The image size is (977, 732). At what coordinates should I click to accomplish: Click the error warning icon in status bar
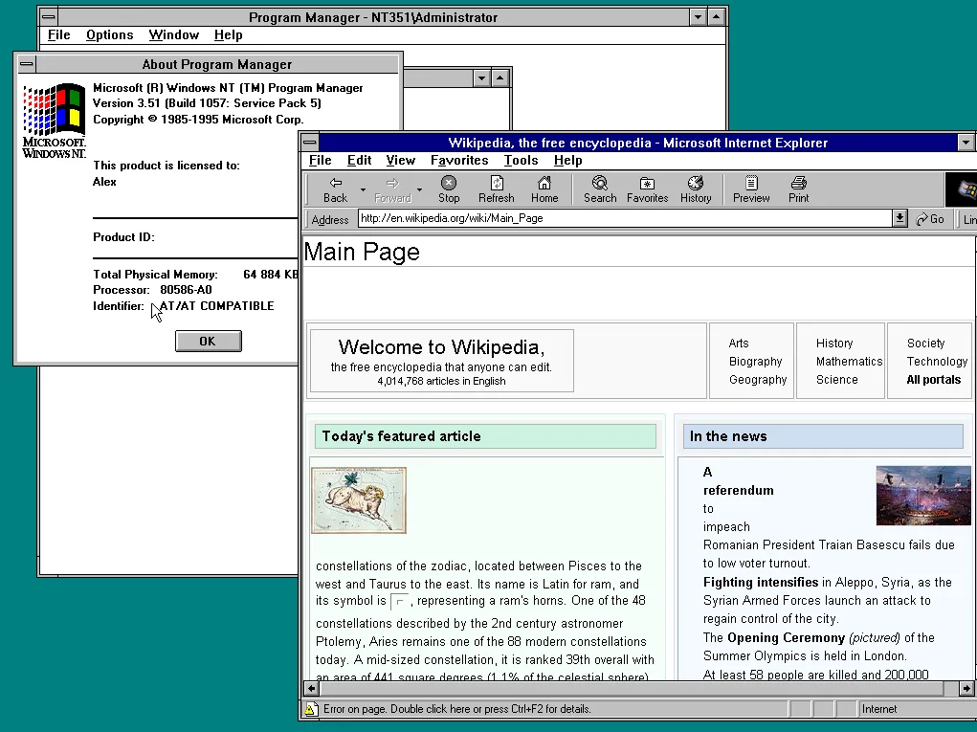pos(310,709)
